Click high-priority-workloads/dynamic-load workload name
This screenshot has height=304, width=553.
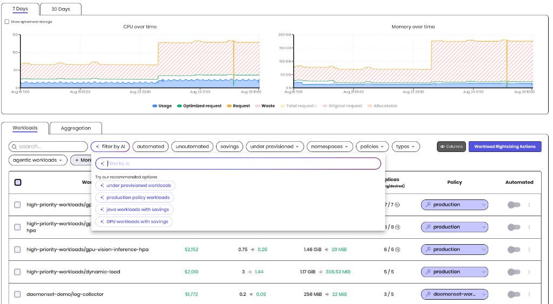73,272
